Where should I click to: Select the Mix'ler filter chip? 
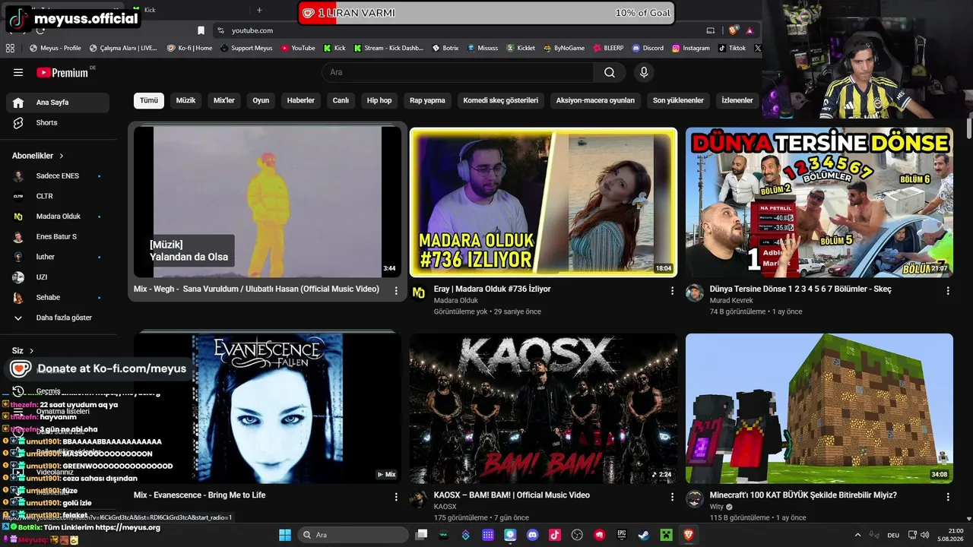224,100
